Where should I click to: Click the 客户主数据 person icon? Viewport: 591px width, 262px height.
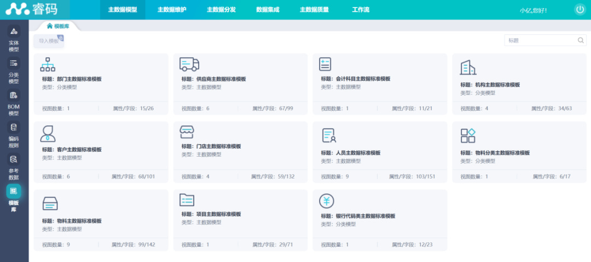(48, 134)
